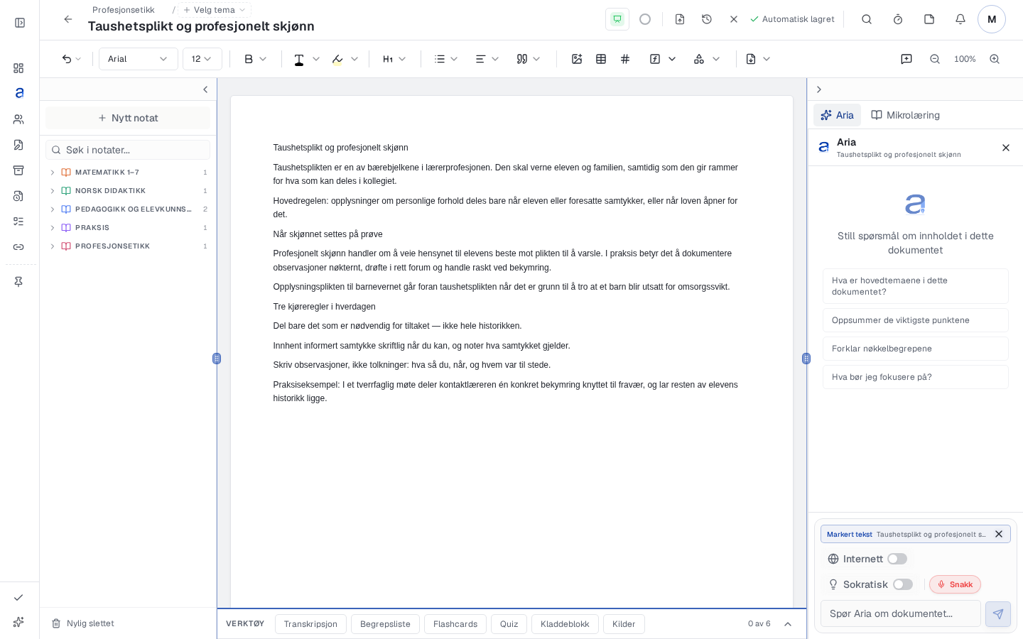Open the left sidebar toggle icon
This screenshot has height=639, width=1023.
pyautogui.click(x=20, y=23)
